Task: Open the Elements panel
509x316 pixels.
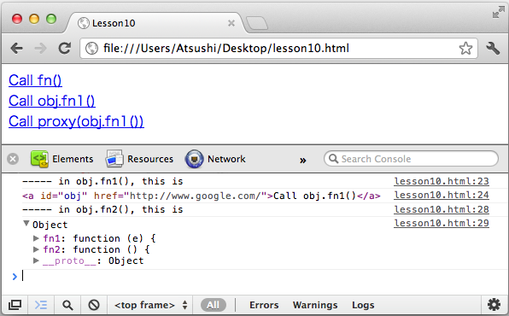Action: [x=61, y=159]
